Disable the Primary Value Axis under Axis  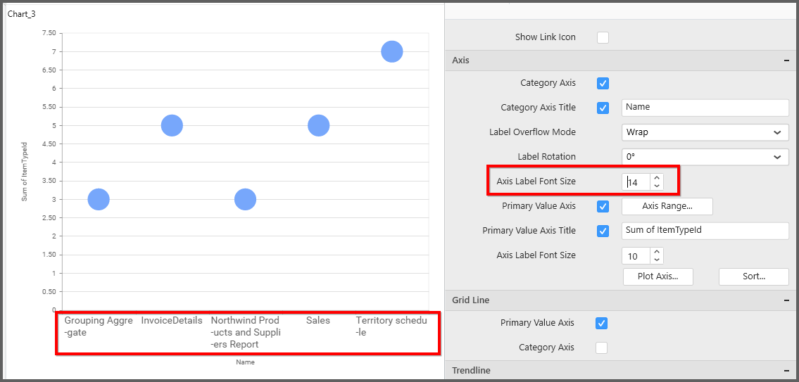(x=603, y=206)
